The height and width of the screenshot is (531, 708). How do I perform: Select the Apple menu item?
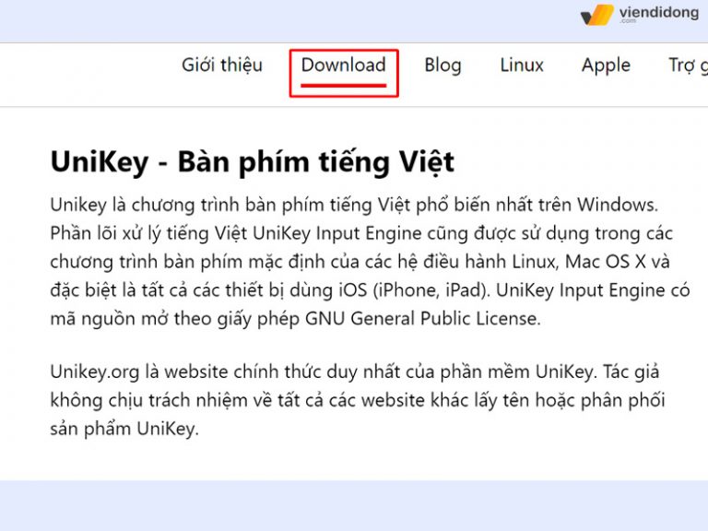pyautogui.click(x=606, y=66)
